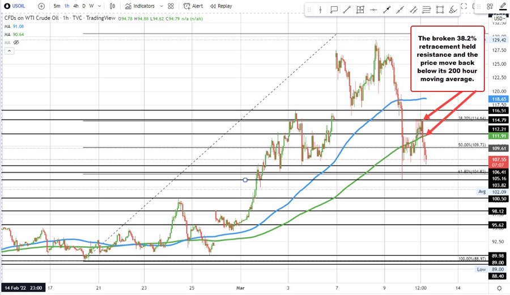Click the 103.82 price level label

tap(499, 186)
